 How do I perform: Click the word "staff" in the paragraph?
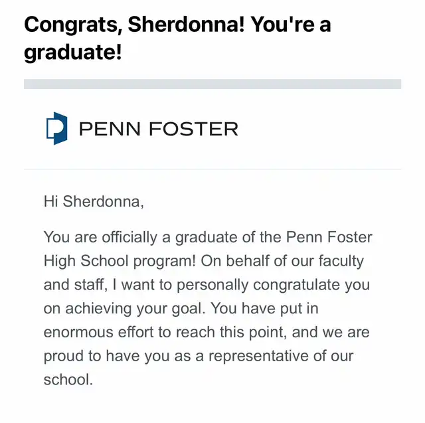click(x=87, y=285)
